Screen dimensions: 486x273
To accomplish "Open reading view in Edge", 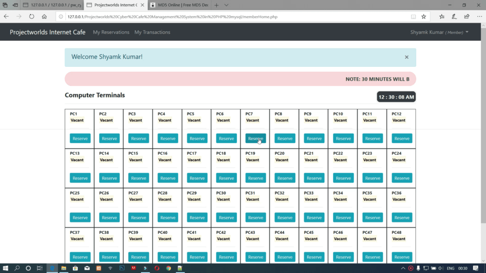I will (x=413, y=16).
